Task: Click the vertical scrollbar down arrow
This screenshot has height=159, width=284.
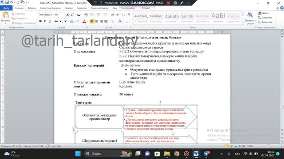Action: click(282, 130)
